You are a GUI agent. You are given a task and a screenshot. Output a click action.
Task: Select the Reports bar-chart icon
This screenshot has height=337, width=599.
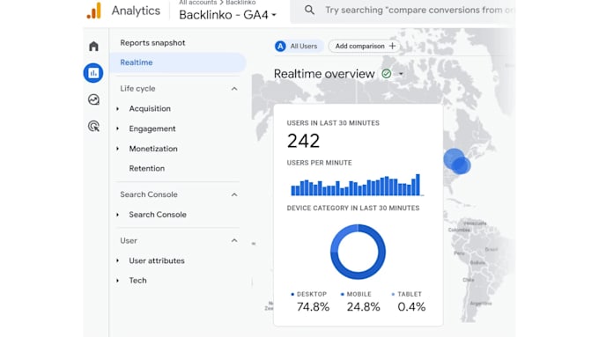click(93, 73)
